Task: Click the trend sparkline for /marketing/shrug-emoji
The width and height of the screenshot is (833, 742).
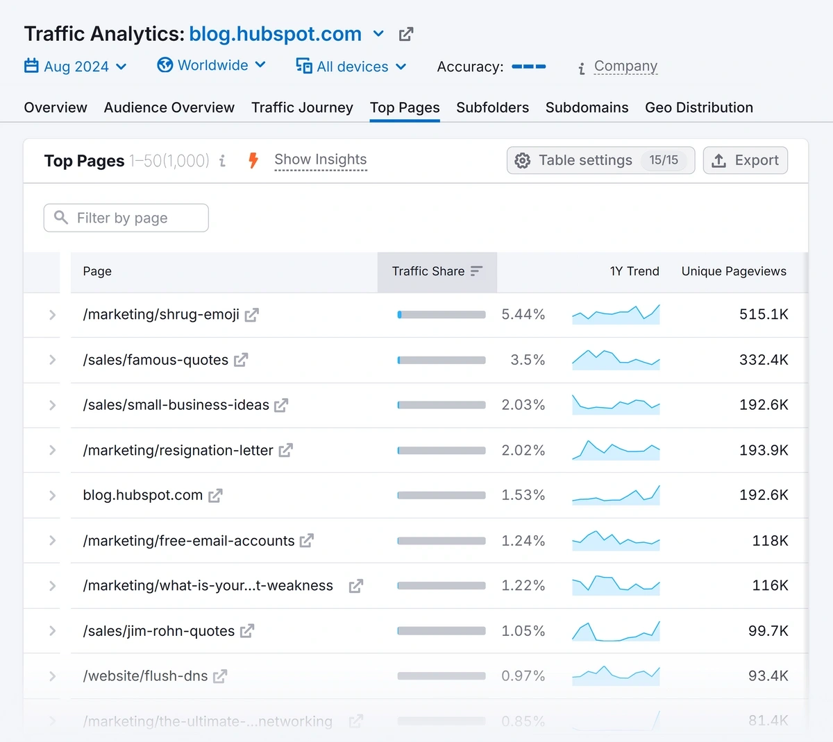Action: tap(616, 314)
